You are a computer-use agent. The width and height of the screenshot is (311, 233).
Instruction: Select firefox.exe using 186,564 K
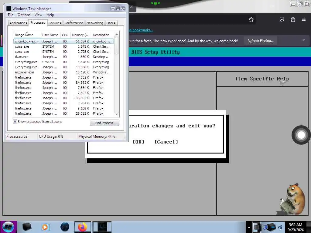pyautogui.click(x=64, y=98)
